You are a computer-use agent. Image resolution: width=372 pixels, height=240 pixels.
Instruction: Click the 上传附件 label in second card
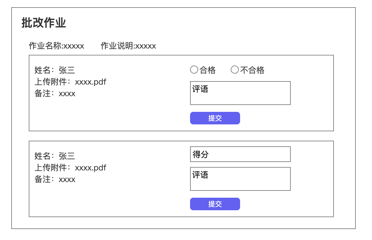[x=51, y=168]
